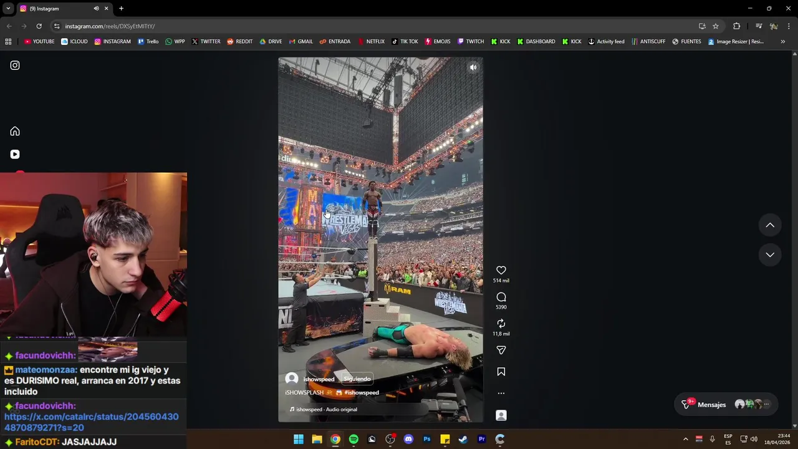Open ESP language switcher in tray
The image size is (798, 449).
click(728, 439)
